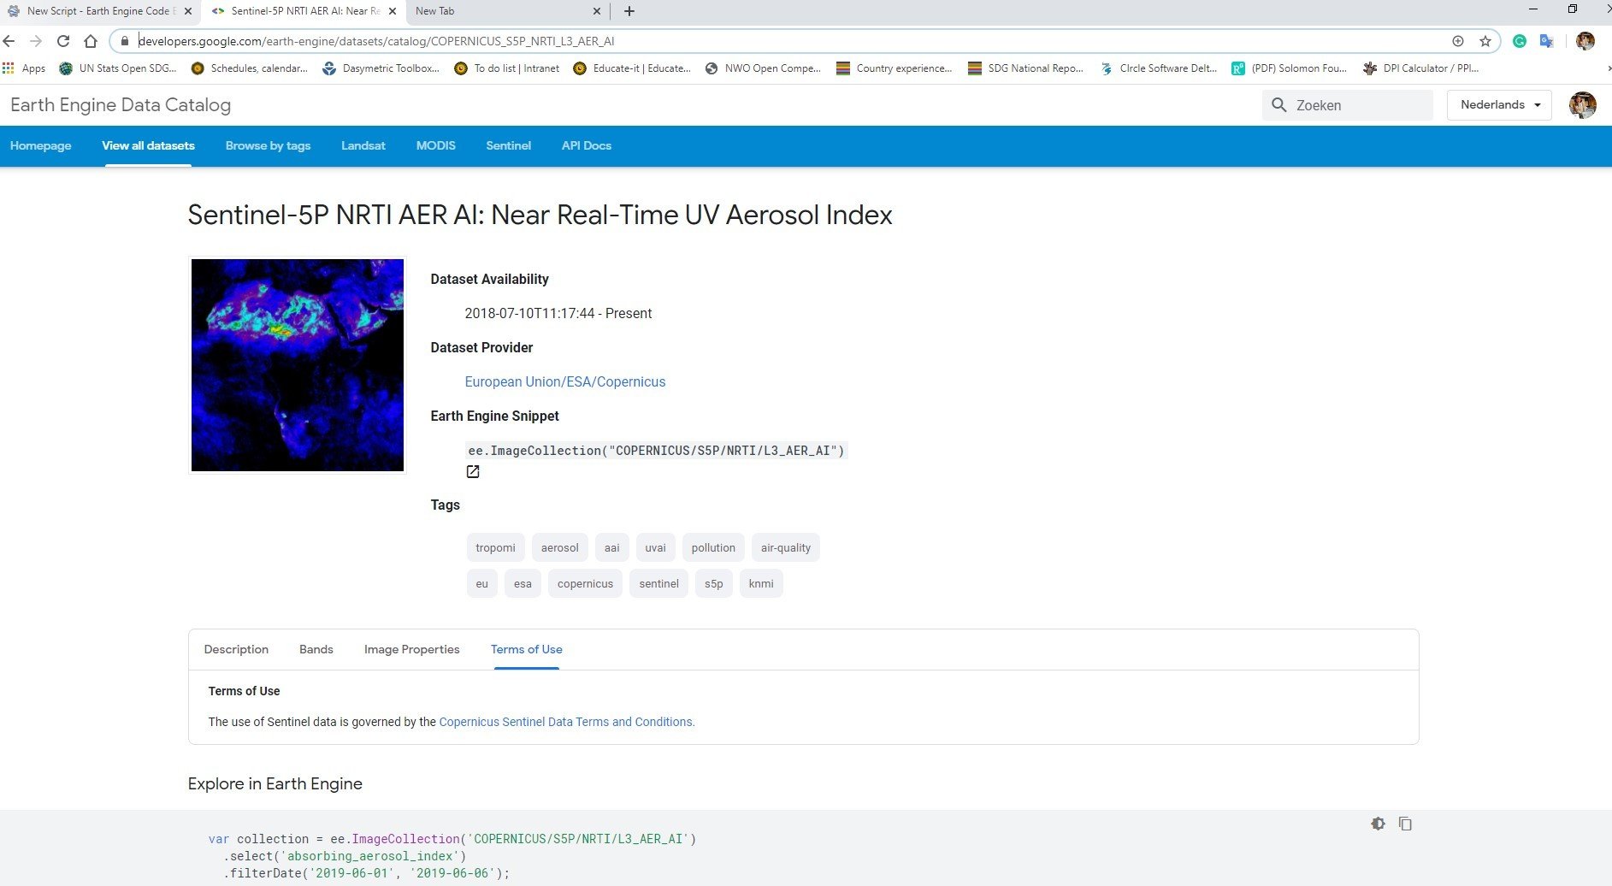Close the Sentinel-5P NRTI AER AI tab
Image resolution: width=1612 pixels, height=886 pixels.
(x=393, y=11)
